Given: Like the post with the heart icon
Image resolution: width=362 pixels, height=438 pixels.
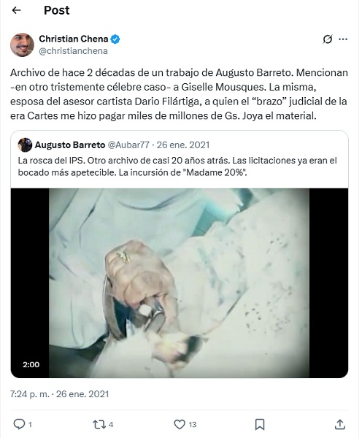Looking at the screenshot, I should 180,425.
